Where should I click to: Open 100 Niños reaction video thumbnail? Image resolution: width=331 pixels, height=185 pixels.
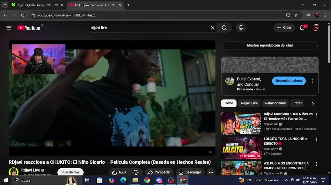pos(241,123)
